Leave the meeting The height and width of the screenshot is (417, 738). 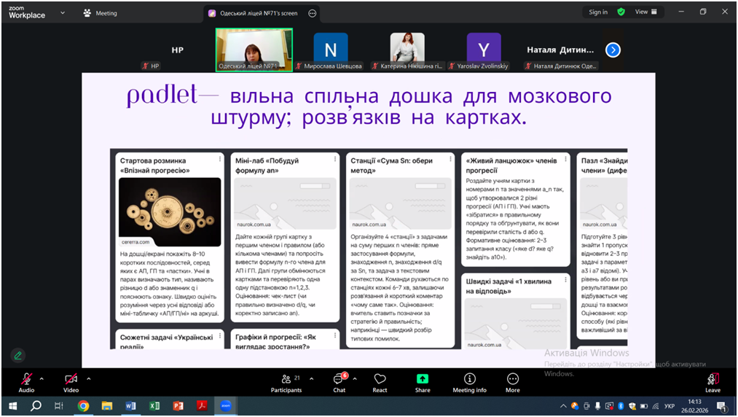click(713, 382)
